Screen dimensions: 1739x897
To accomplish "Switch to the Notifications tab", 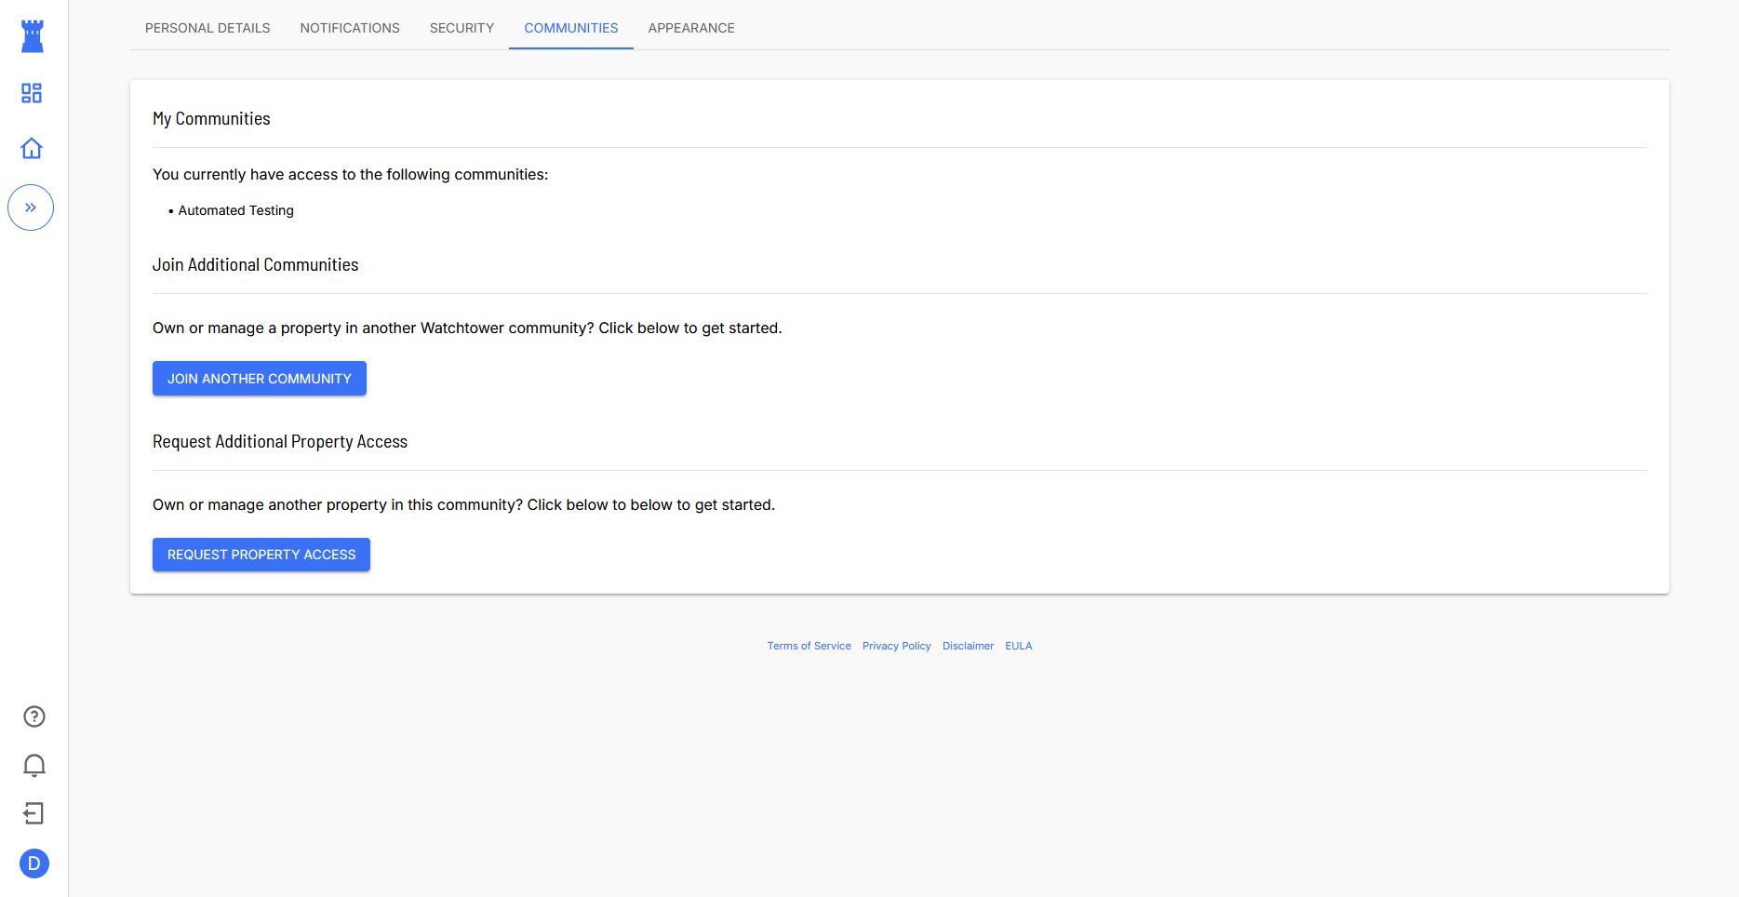I will click(x=350, y=28).
